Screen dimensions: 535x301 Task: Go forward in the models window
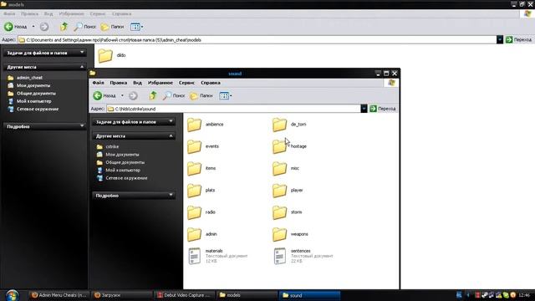44,27
